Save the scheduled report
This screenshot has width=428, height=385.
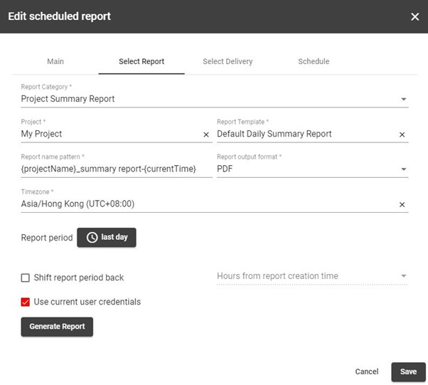tap(408, 371)
